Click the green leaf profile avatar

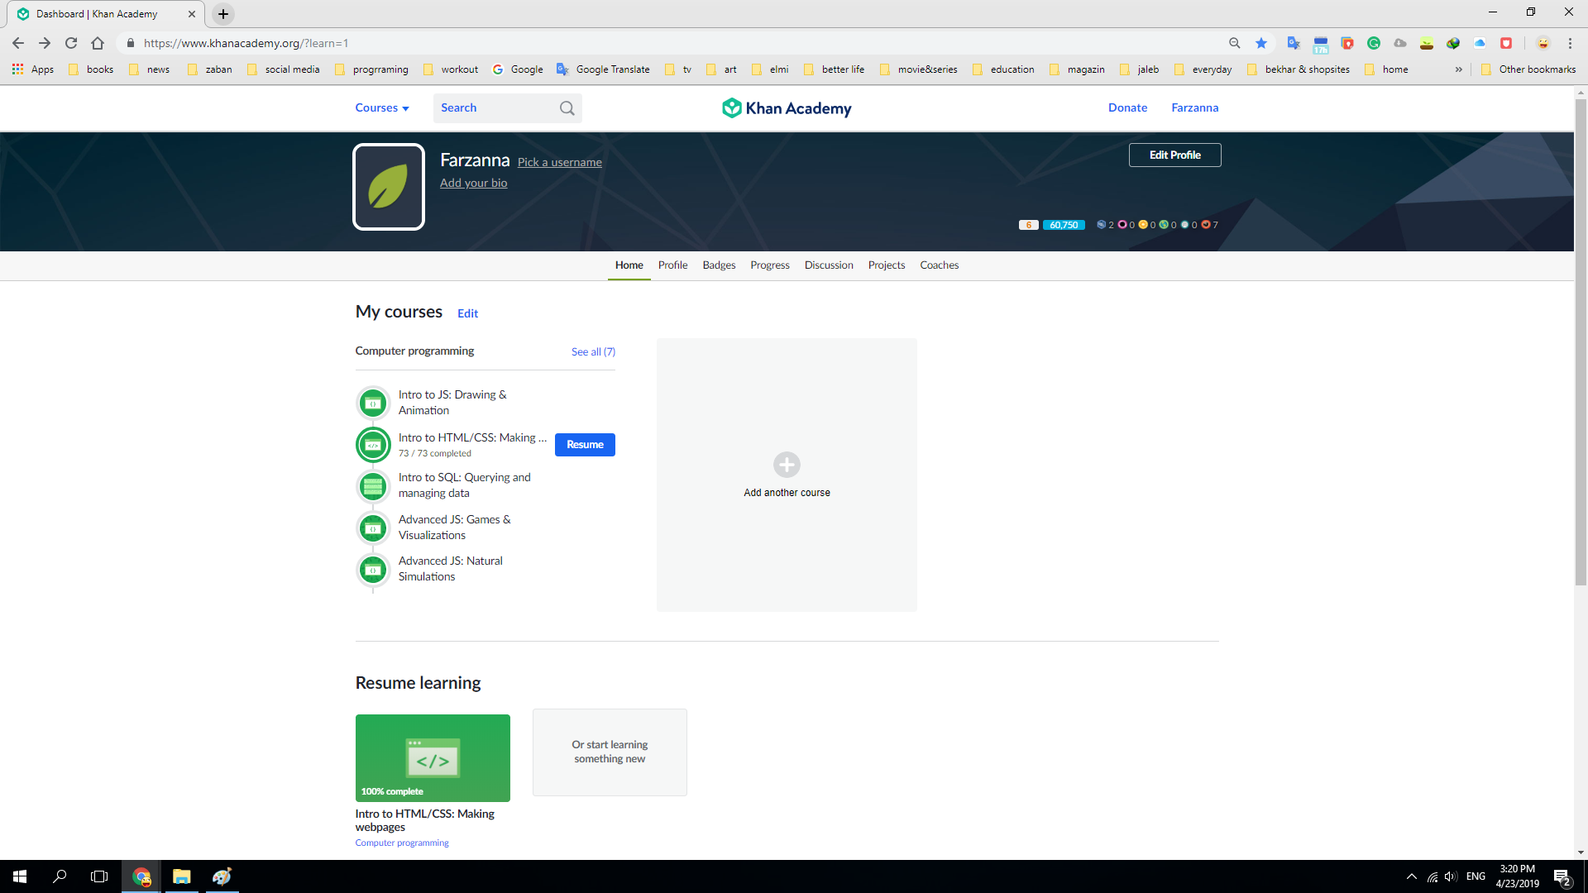coord(389,187)
